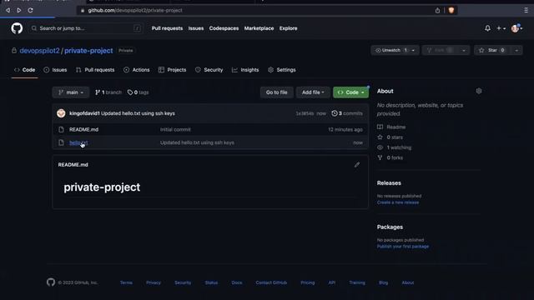Screen dimensions: 534x300
Task: Expand the Unwatch notification options arrow
Action: click(x=414, y=50)
